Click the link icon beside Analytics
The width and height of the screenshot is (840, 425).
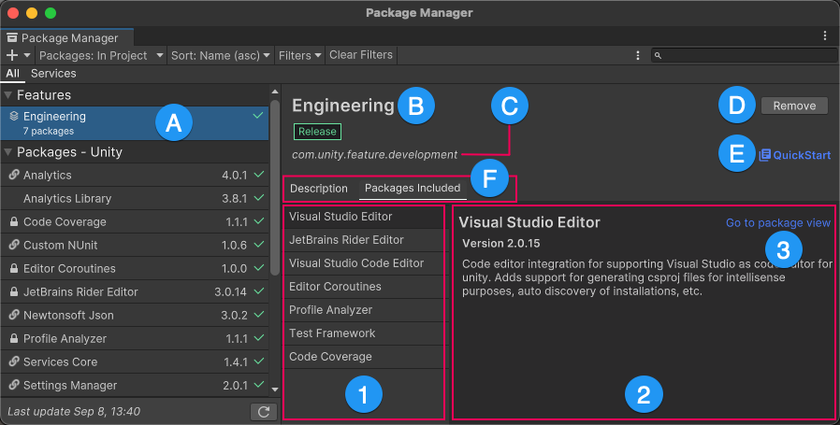tap(14, 176)
